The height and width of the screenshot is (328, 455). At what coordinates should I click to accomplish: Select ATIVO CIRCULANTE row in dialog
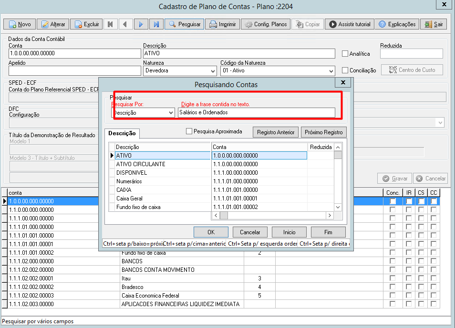pyautogui.click(x=222, y=164)
